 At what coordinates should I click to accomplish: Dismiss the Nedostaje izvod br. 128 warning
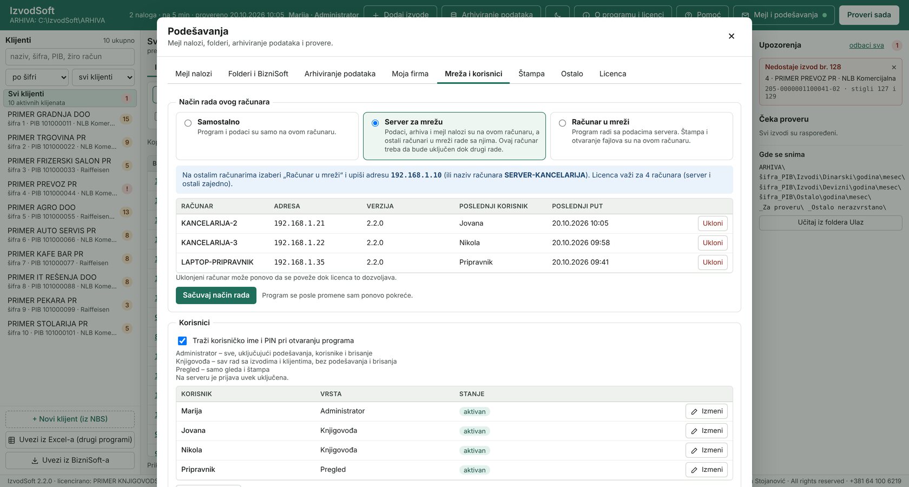[894, 67]
